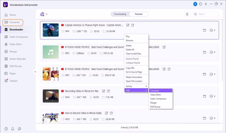Expand the Add submenu entry
The height and width of the screenshot is (133, 226).
point(136,90)
